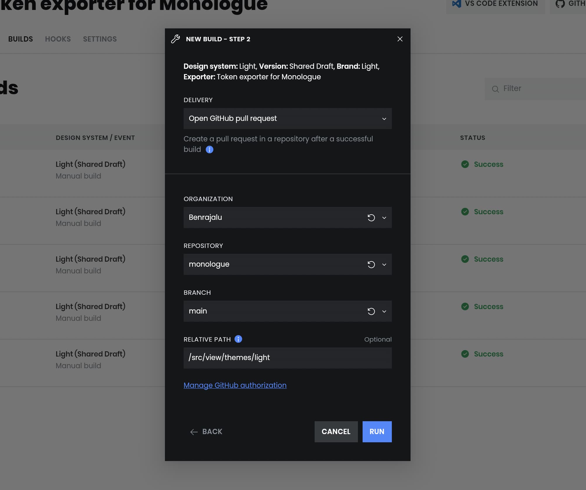The width and height of the screenshot is (586, 490).
Task: Click the Relative Path info icon
Action: click(238, 339)
